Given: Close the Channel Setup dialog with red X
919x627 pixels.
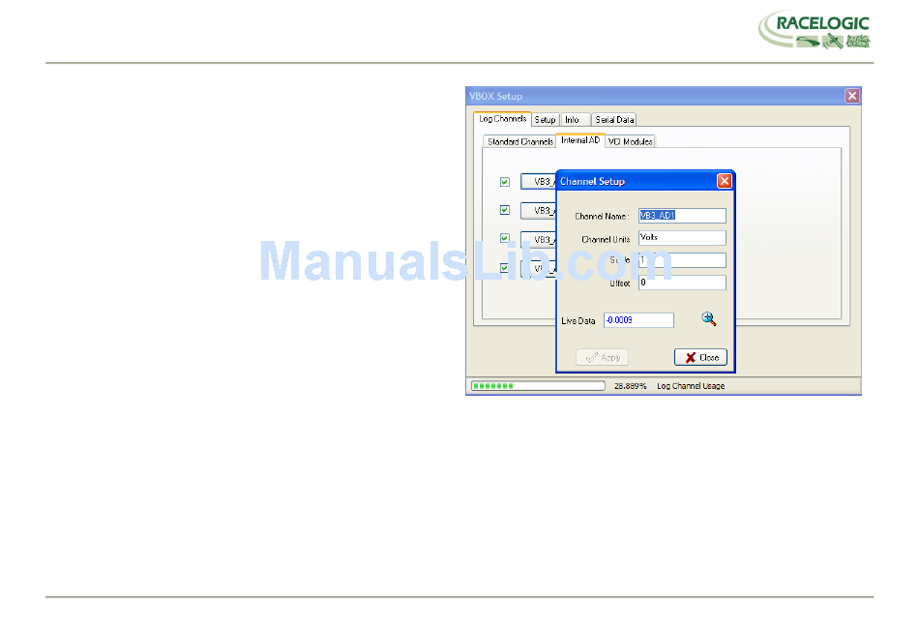Looking at the screenshot, I should [x=725, y=181].
